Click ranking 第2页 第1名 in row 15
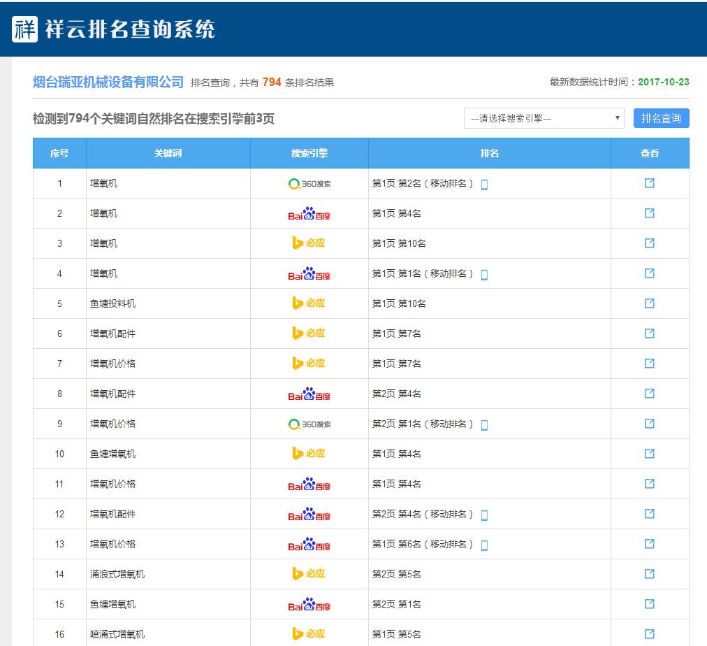The height and width of the screenshot is (646, 707). coord(396,604)
